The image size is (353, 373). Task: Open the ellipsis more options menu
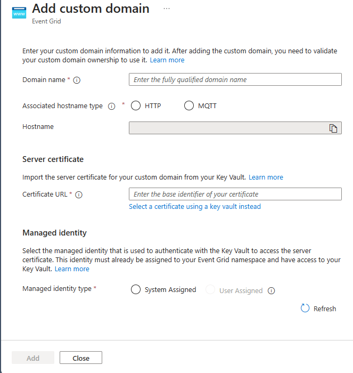coord(167,9)
